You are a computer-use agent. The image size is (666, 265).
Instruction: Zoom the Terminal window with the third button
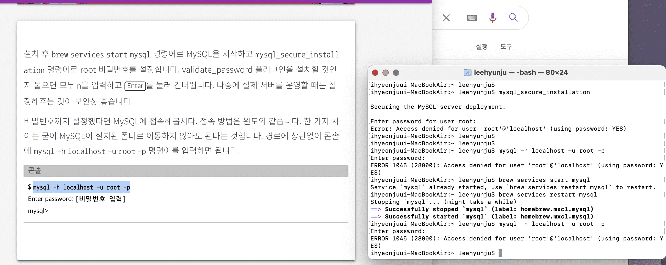396,73
